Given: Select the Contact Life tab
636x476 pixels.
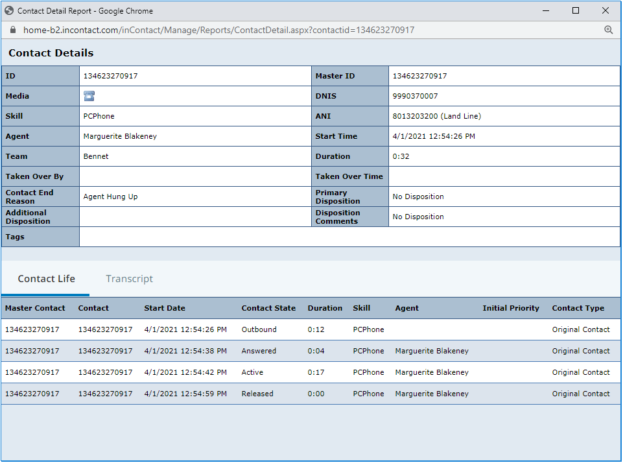Looking at the screenshot, I should pyautogui.click(x=46, y=279).
